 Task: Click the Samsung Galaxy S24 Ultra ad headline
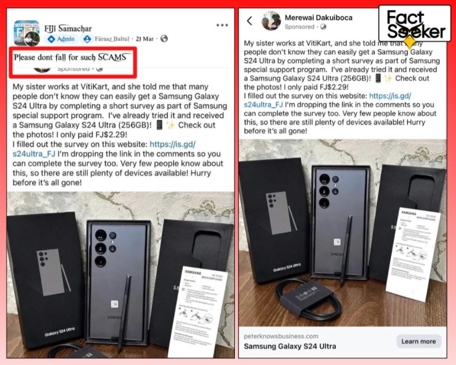290,346
